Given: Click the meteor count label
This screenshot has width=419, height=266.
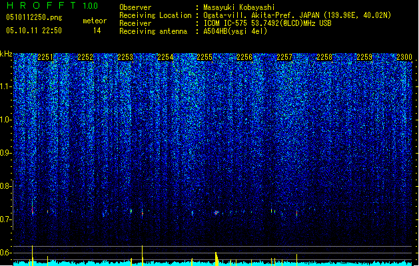Looking at the screenshot, I should 95,21.
